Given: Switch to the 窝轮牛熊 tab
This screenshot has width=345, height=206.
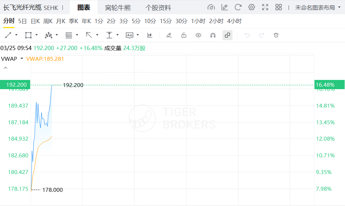Looking at the screenshot, I should (x=117, y=7).
